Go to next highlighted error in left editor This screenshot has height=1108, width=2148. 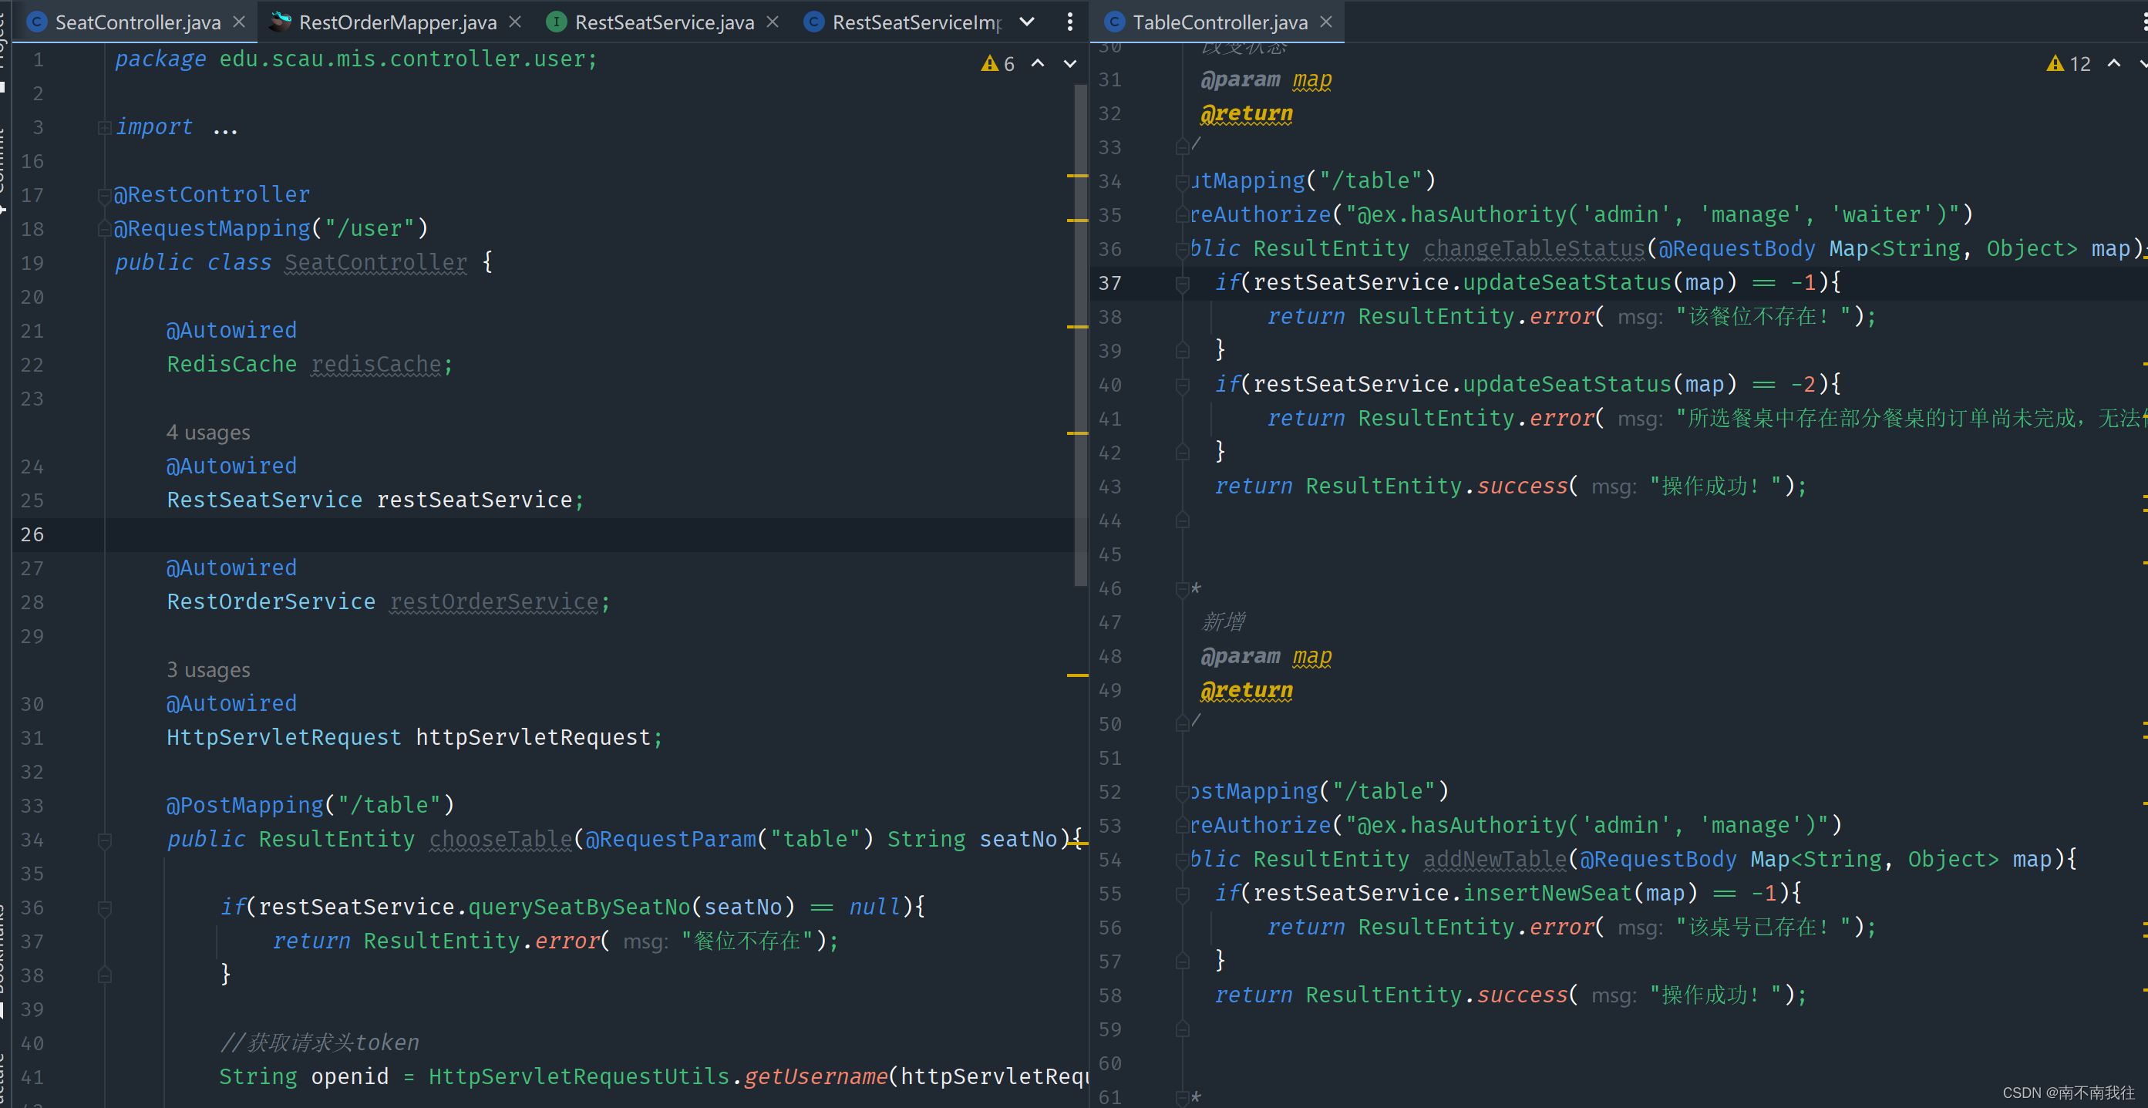pyautogui.click(x=1070, y=64)
